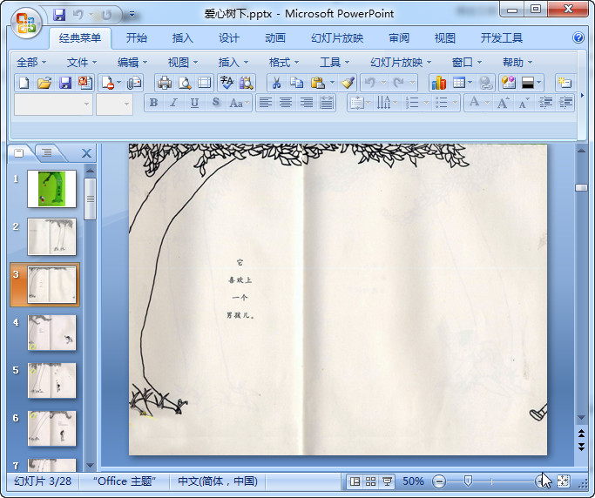Open the 开发工具 ribbon tab

(x=501, y=38)
